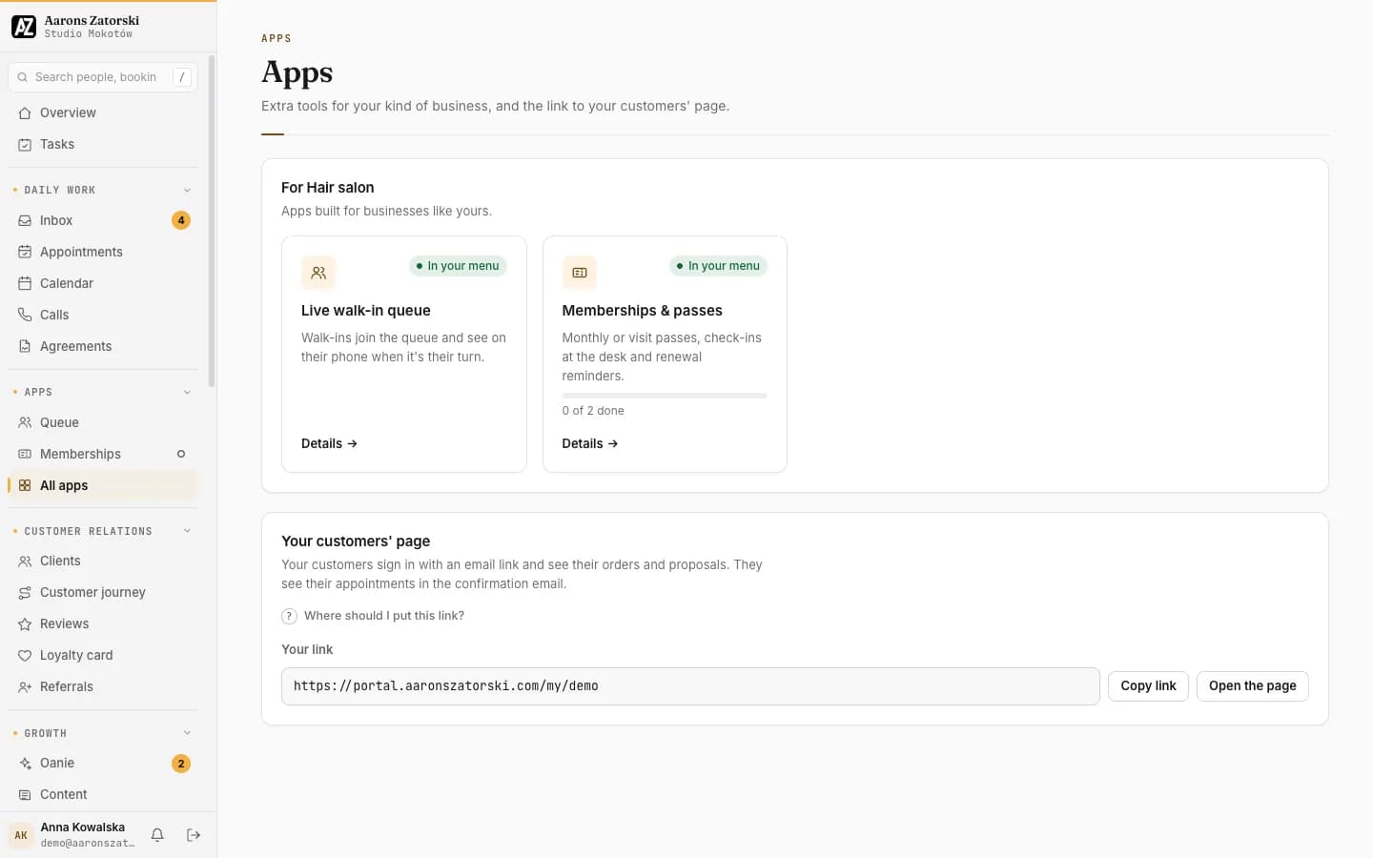The width and height of the screenshot is (1373, 858).
Task: Click the Tasks checklist icon
Action: click(25, 145)
